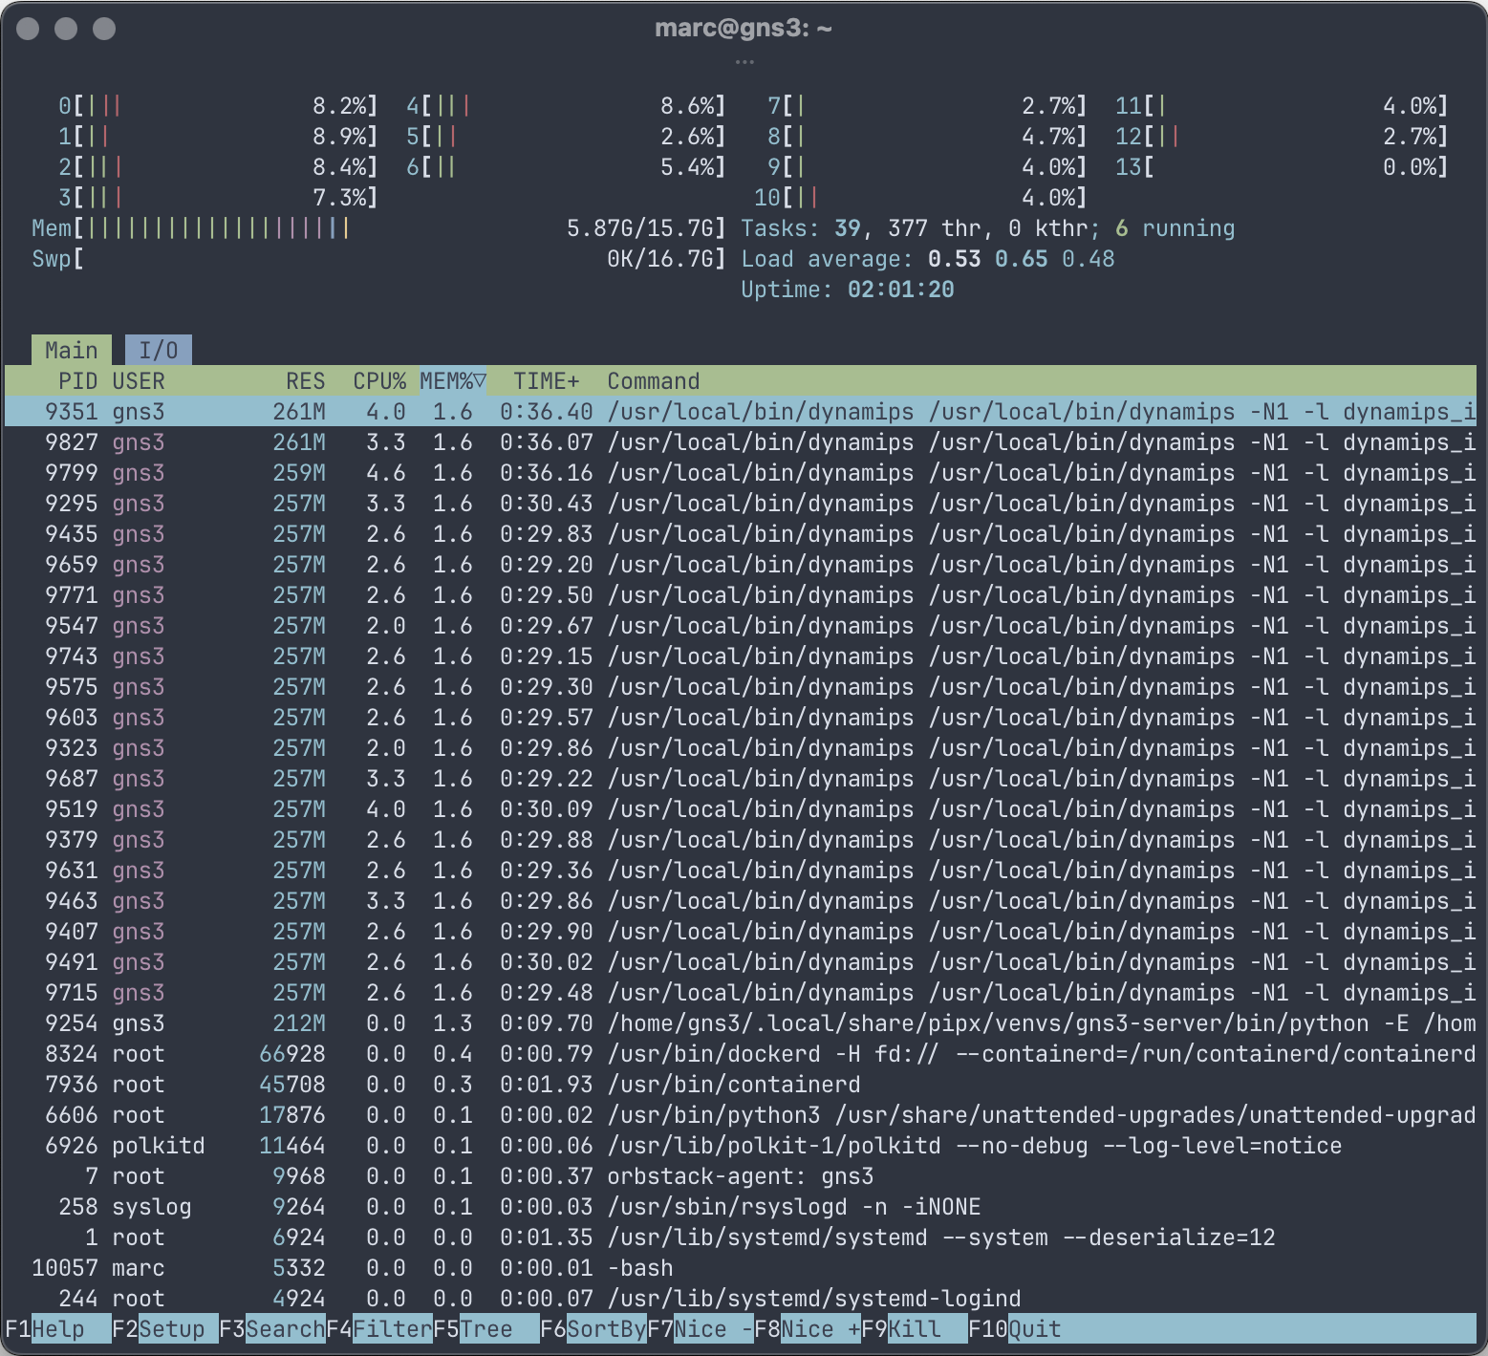Select process row with PID 9463
The height and width of the screenshot is (1356, 1488).
coord(741,900)
